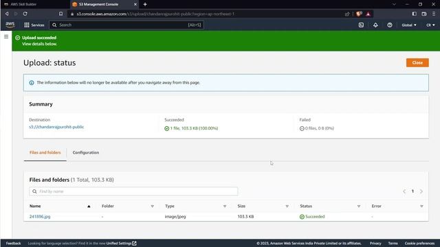The image size is (440, 247).
Task: Sort by the Size column
Action: (x=287, y=206)
